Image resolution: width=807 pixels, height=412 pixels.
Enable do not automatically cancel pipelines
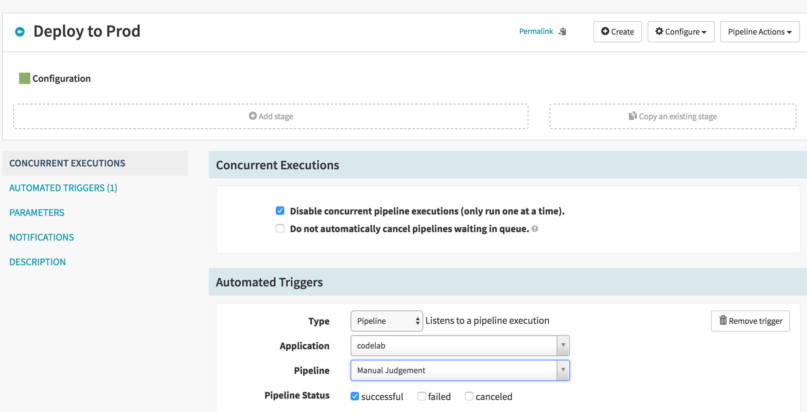280,229
